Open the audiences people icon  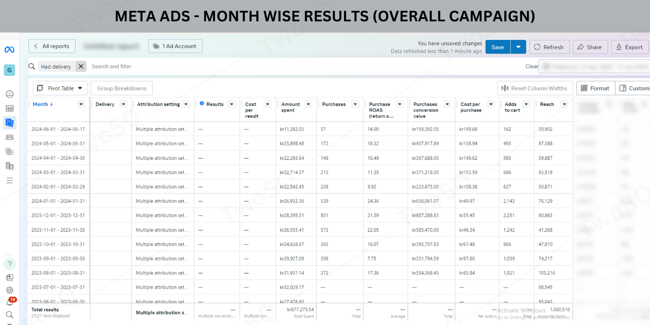pyautogui.click(x=9, y=137)
